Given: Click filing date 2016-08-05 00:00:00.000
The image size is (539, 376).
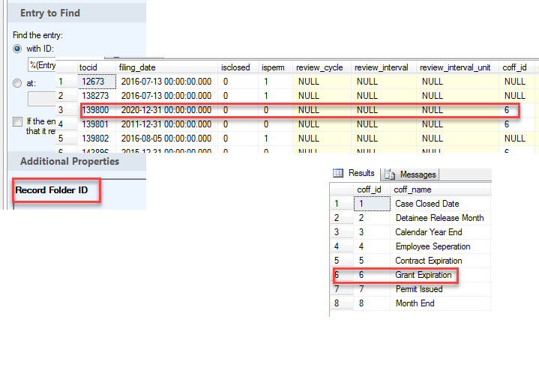Looking at the screenshot, I should [x=166, y=139].
